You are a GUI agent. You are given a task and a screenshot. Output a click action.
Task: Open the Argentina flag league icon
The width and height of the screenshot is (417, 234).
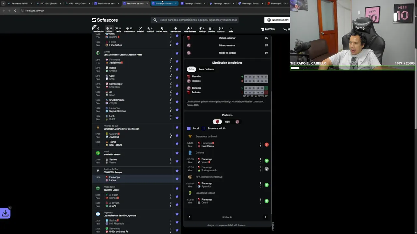pyautogui.click(x=98, y=214)
